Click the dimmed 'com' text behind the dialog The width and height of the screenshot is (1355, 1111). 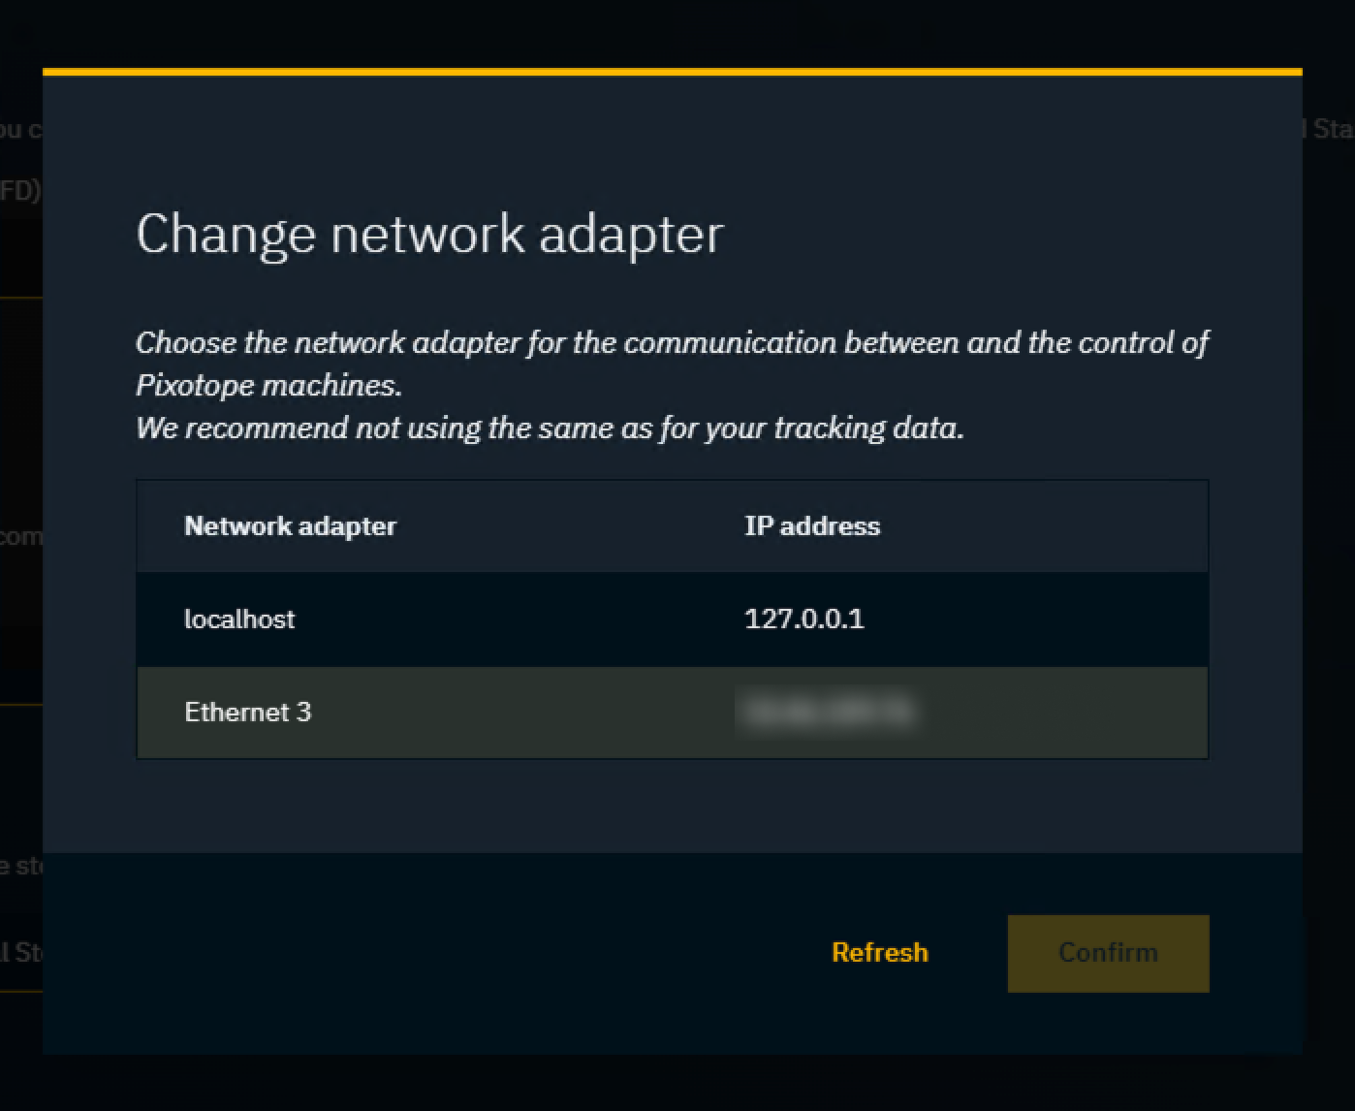coord(20,536)
